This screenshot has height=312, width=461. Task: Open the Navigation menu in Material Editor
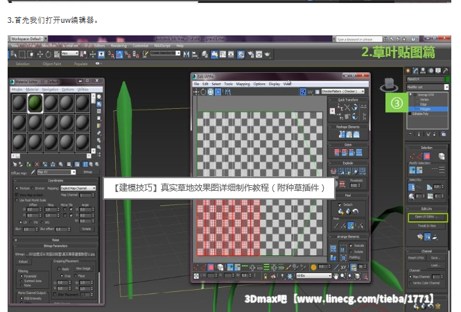pyautogui.click(x=50, y=89)
